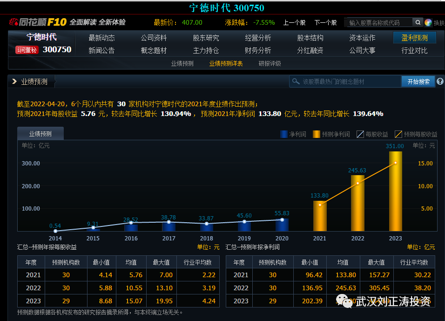
Task: Select the 业绩预测 chart tab
Action: (x=40, y=134)
